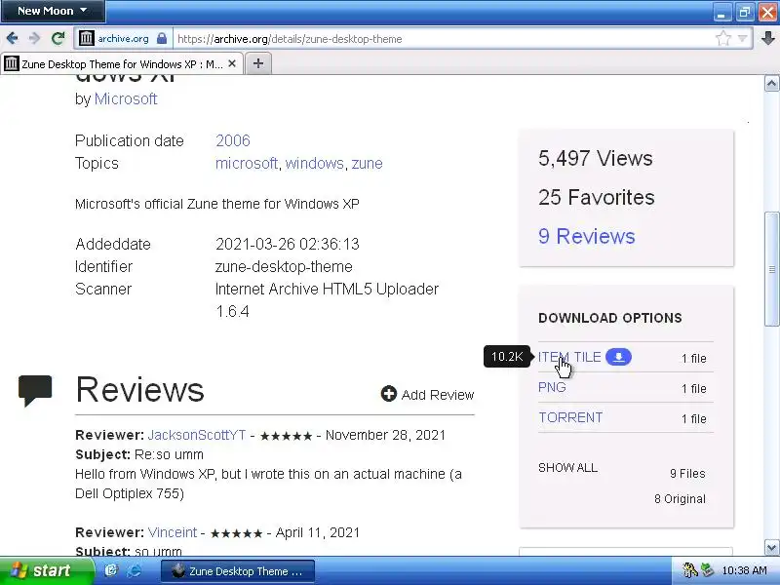This screenshot has height=585, width=780.
Task: Click the blue download icon beside ITEM TILE
Action: (x=618, y=357)
